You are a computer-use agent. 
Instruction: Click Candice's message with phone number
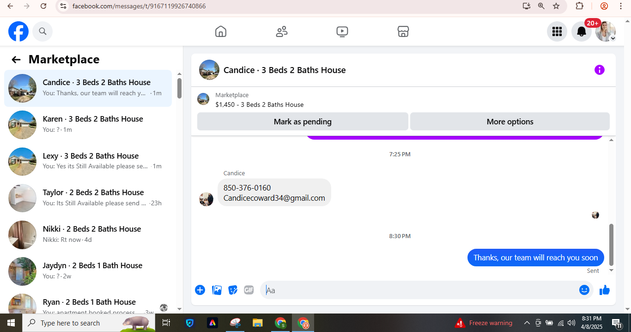(x=274, y=193)
